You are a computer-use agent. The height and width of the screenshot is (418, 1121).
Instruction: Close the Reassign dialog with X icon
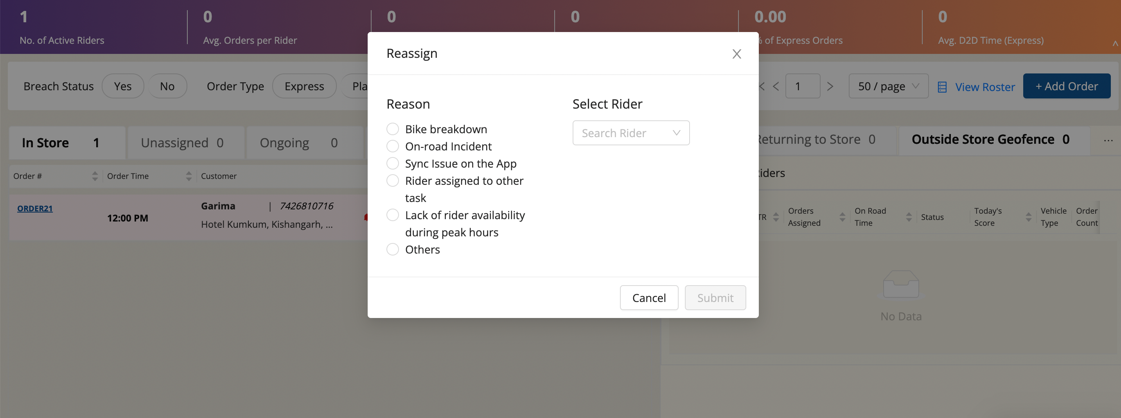coord(736,54)
